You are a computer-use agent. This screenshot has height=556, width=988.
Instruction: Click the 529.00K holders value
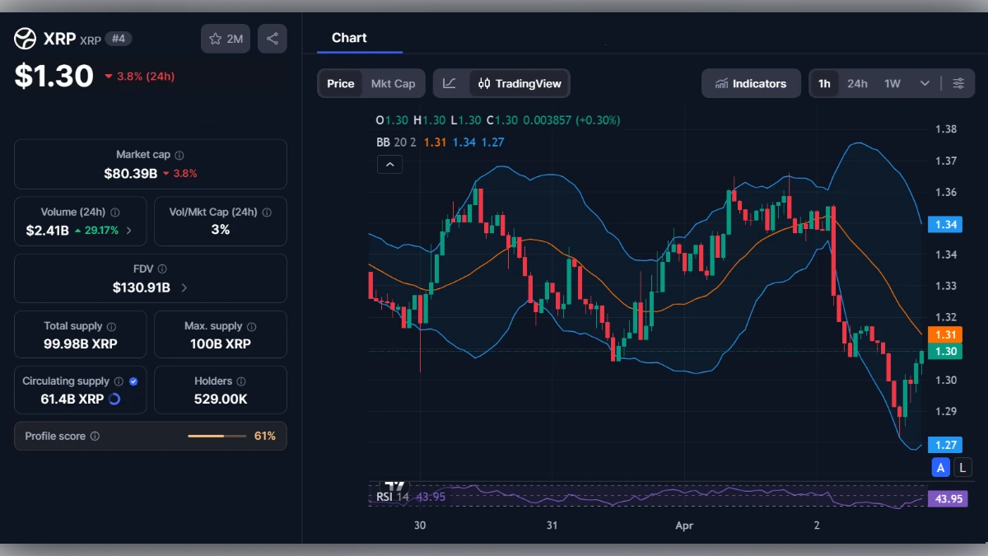pos(221,399)
